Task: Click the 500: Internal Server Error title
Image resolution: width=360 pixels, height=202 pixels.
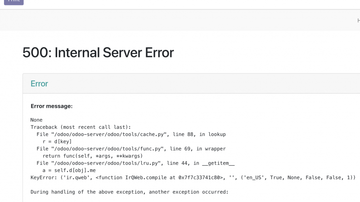Action: pyautogui.click(x=98, y=53)
